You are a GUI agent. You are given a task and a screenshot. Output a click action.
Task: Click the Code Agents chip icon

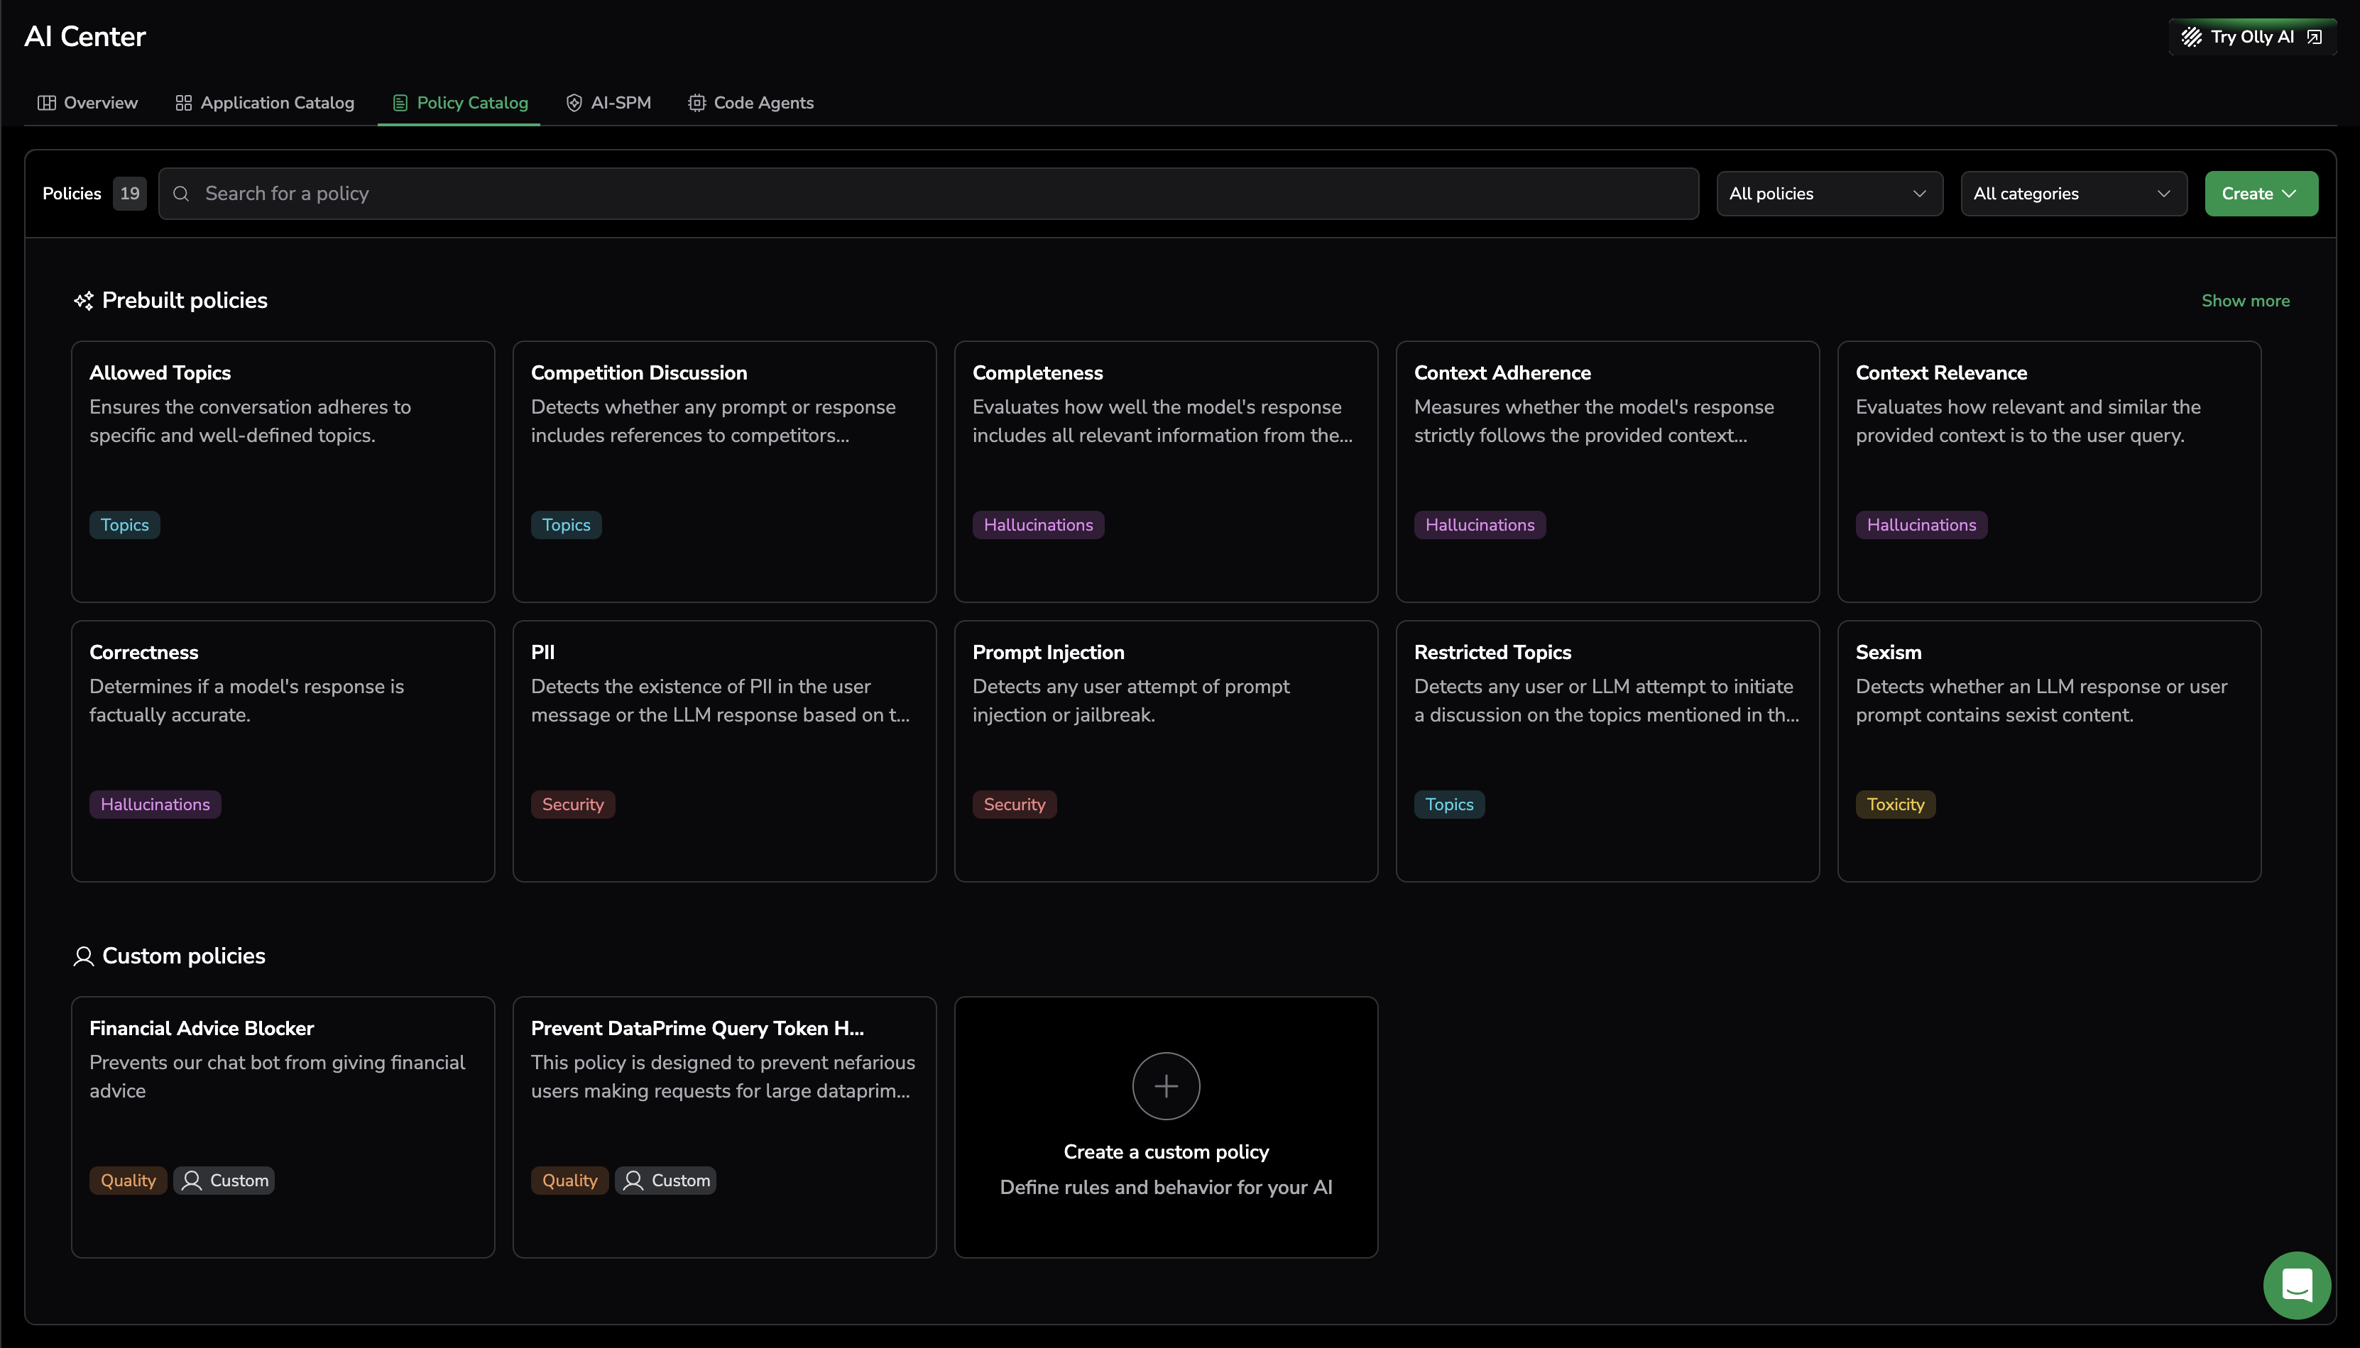(x=696, y=103)
